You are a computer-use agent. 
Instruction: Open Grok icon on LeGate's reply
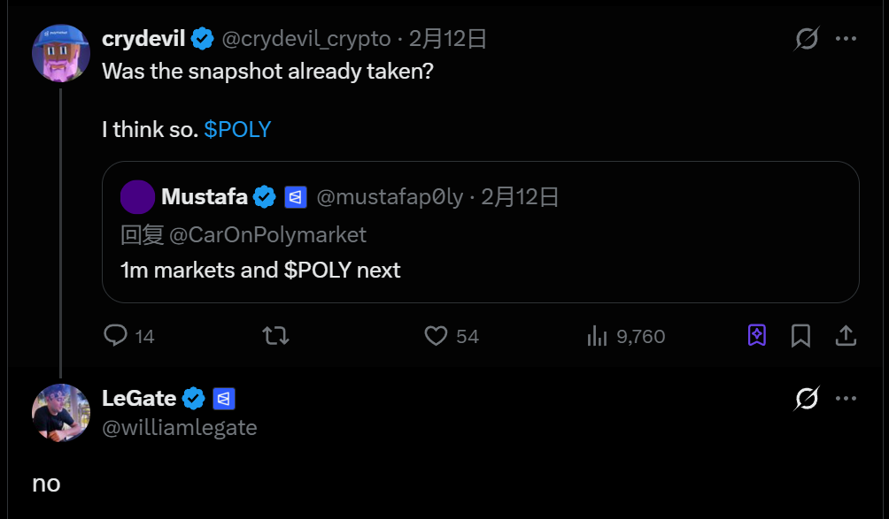click(806, 399)
